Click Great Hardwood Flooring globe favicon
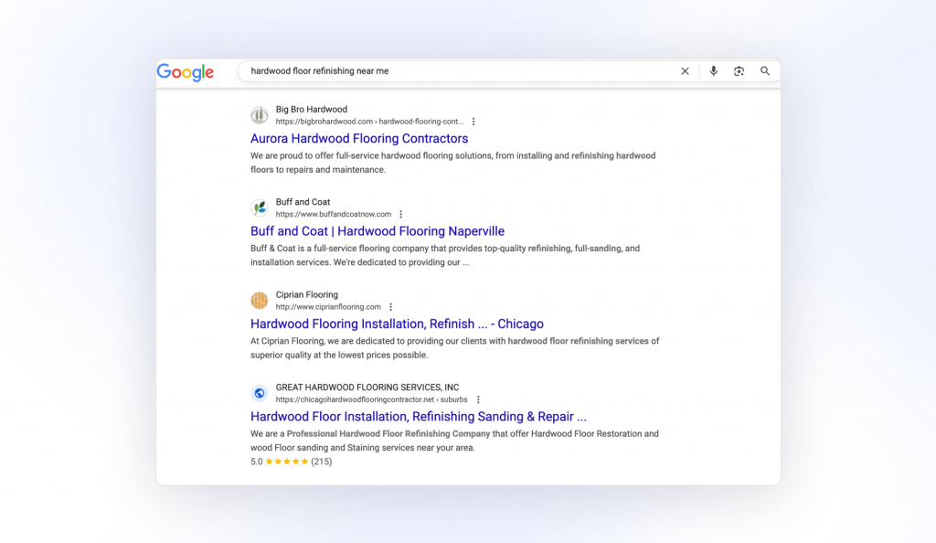 [259, 393]
